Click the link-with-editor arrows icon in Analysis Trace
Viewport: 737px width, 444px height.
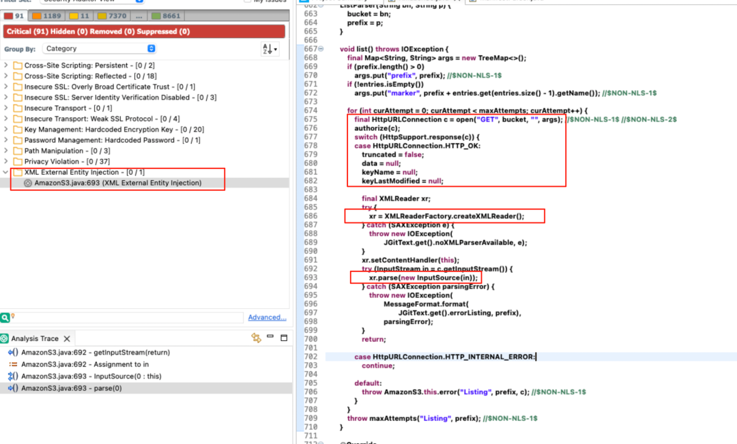[x=256, y=338]
